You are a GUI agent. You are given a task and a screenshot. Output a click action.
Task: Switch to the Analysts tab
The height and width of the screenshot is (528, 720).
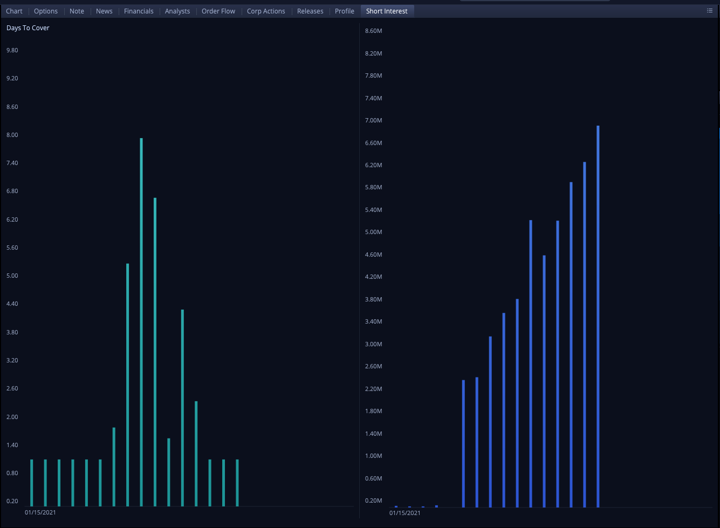click(177, 11)
